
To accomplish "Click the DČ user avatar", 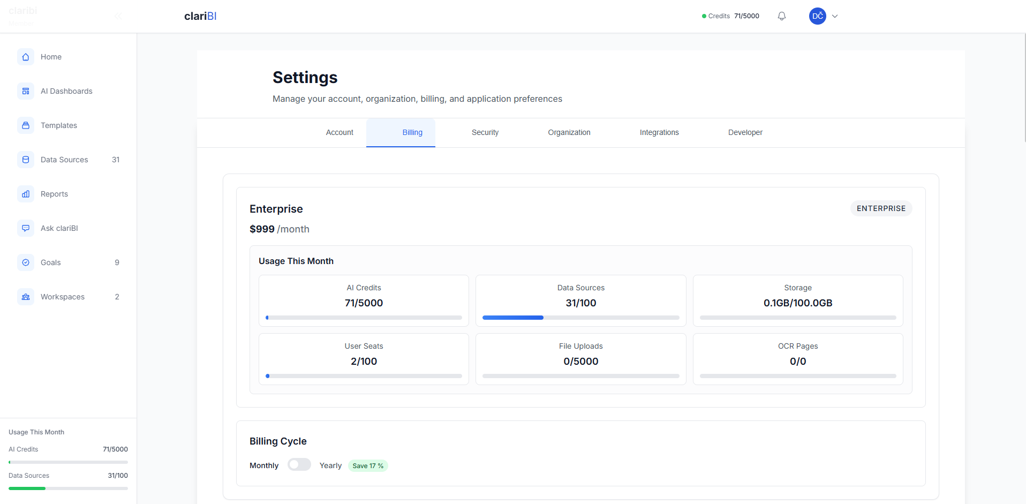I will point(818,16).
